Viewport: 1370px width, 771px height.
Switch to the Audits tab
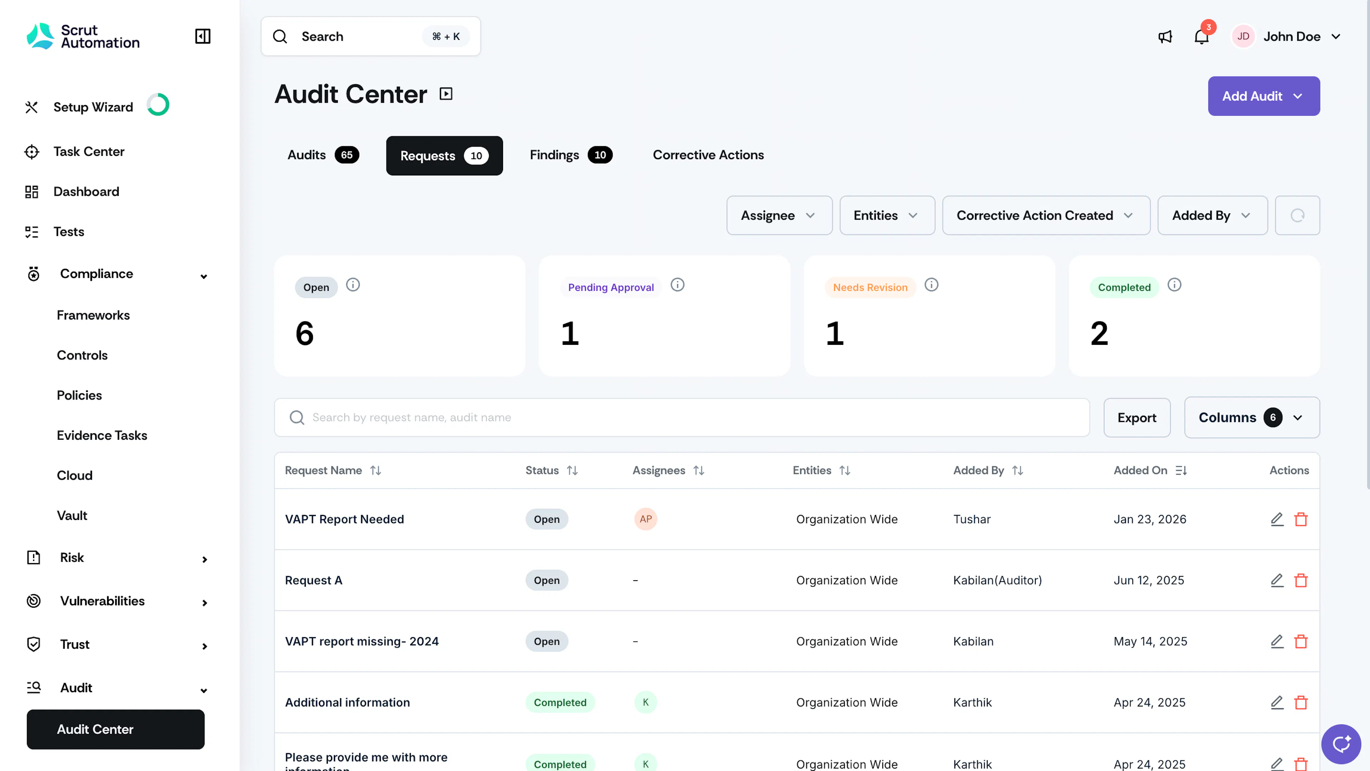tap(323, 155)
